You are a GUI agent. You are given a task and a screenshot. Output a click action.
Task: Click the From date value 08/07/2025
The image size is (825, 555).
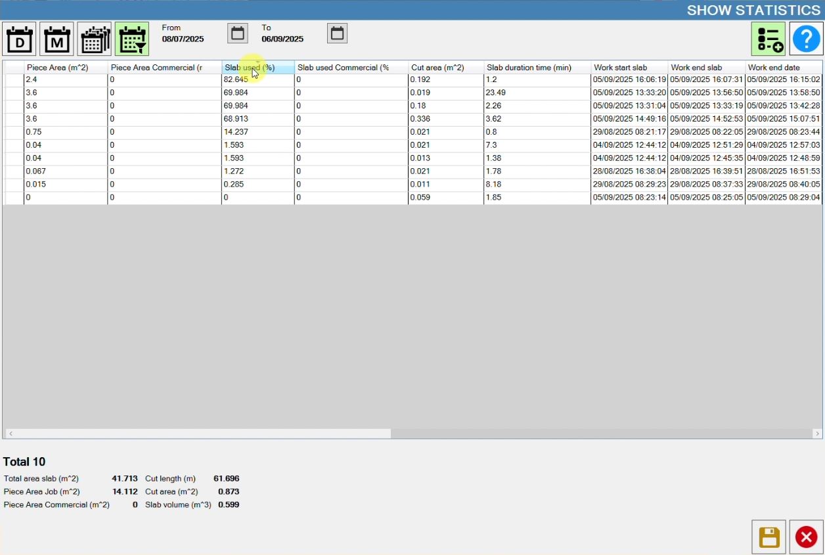point(183,39)
